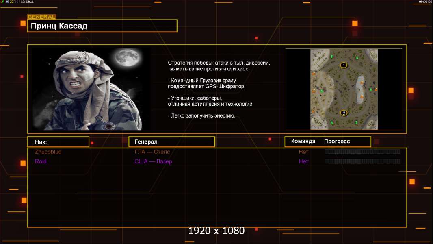
Task: Click player name Rold
Action: point(41,161)
